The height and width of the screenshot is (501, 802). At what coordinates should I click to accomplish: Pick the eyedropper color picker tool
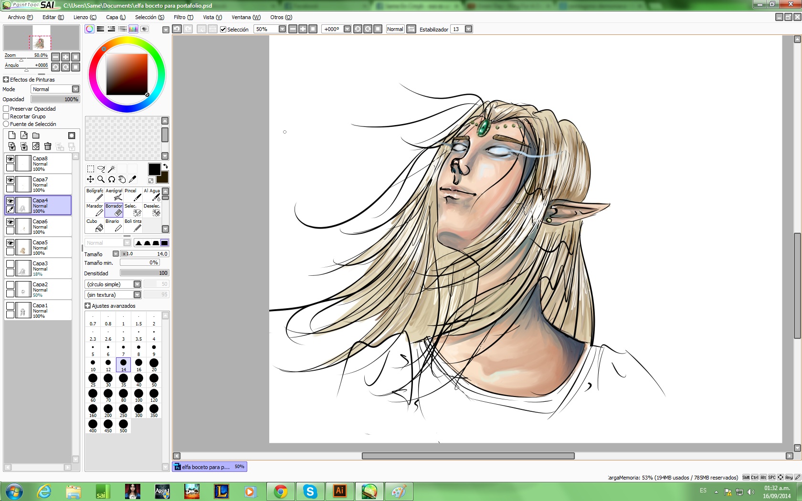click(x=133, y=179)
